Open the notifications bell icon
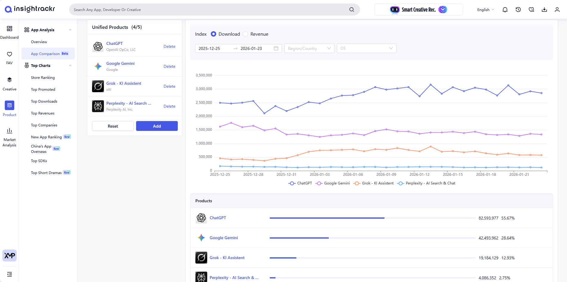 click(x=505, y=10)
